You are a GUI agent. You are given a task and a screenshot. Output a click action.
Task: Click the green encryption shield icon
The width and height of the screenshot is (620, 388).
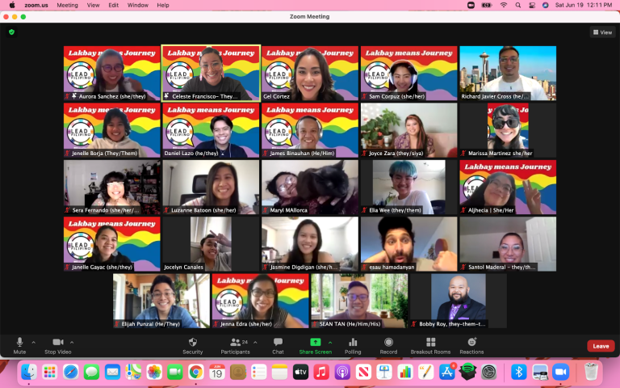click(x=11, y=32)
